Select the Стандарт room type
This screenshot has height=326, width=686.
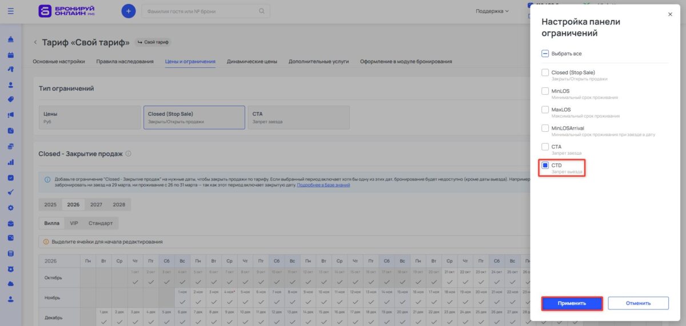(x=101, y=223)
